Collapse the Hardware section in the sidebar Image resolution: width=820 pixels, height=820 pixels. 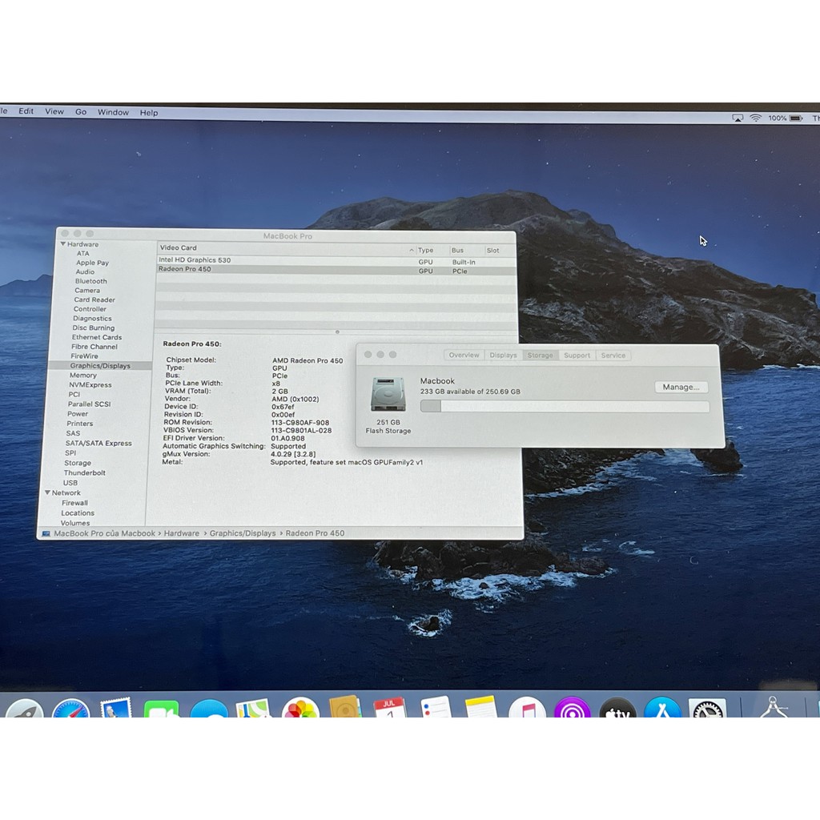pos(64,244)
